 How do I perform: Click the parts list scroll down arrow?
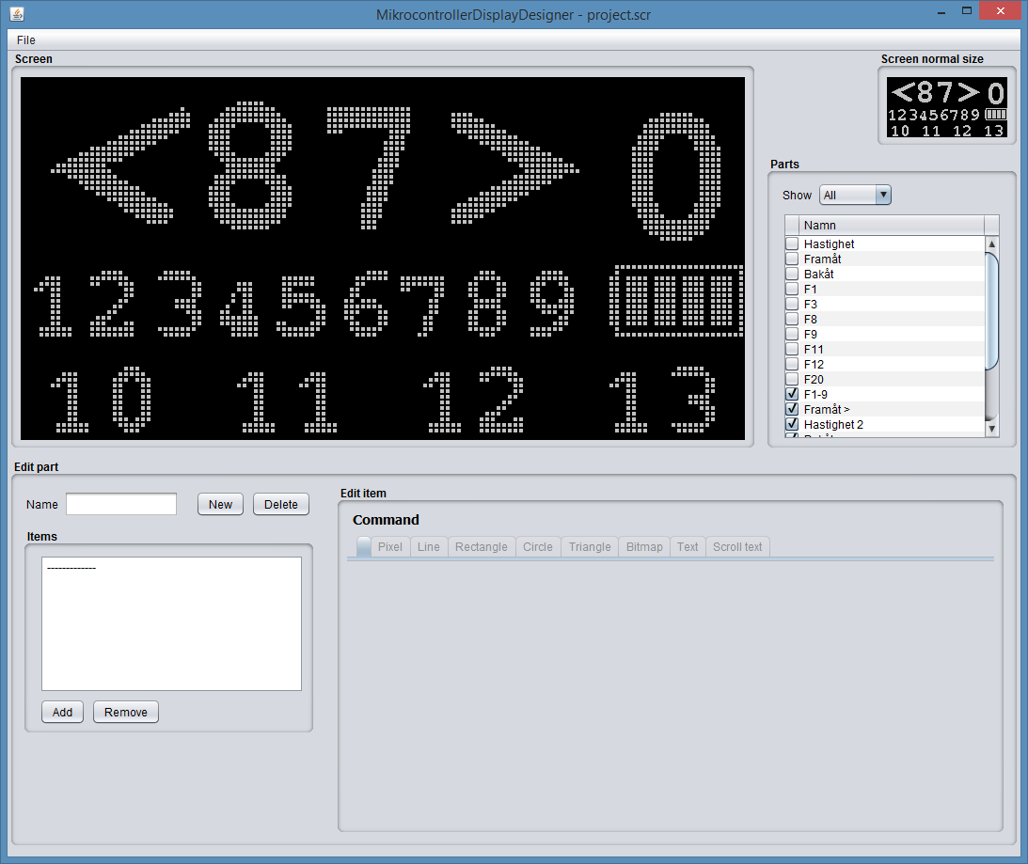coord(992,429)
